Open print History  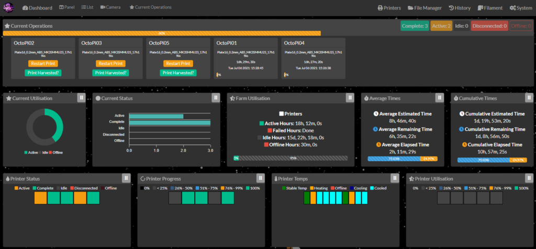(460, 8)
